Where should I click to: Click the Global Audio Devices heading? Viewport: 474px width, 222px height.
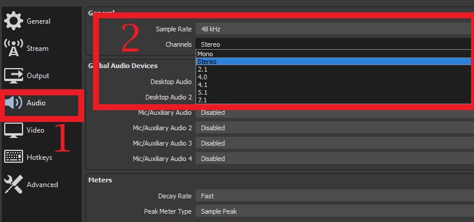pyautogui.click(x=123, y=66)
